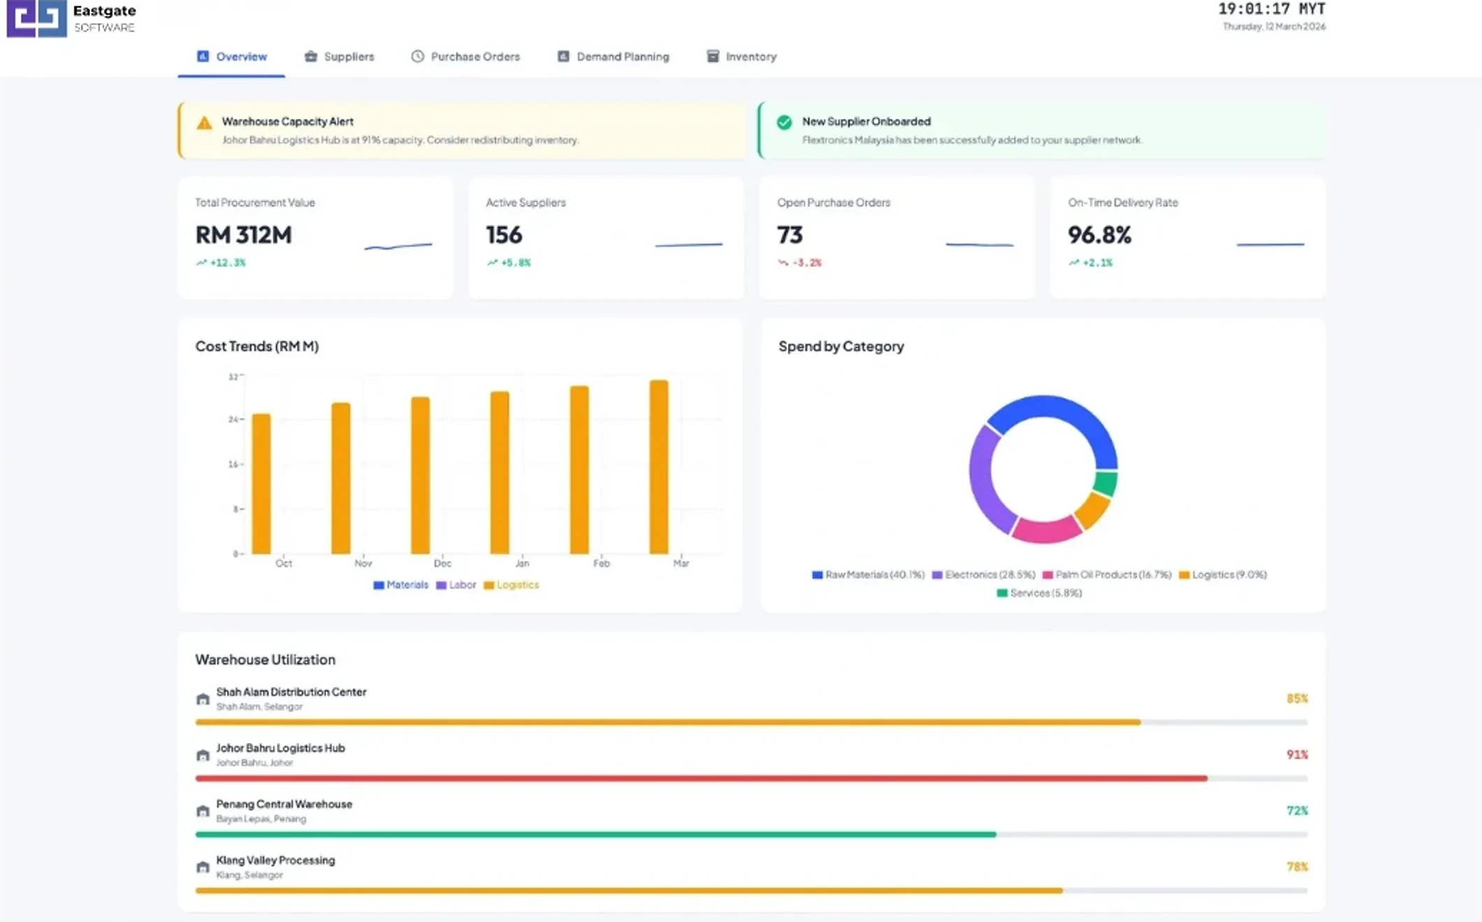Open the Demand Planning tab
Image resolution: width=1482 pixels, height=922 pixels.
coord(613,57)
